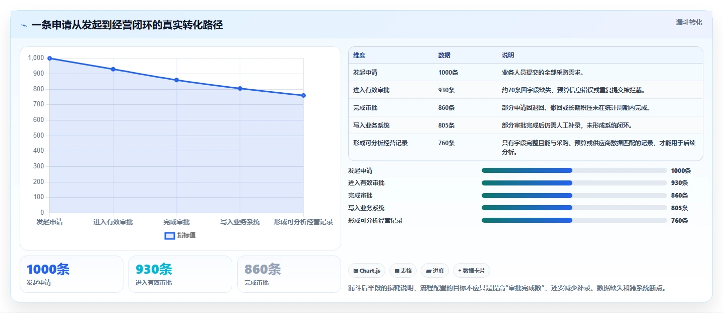Click the title 一条申请从发起到经营闭环的真实转化路径
This screenshot has width=723, height=313.
point(127,25)
